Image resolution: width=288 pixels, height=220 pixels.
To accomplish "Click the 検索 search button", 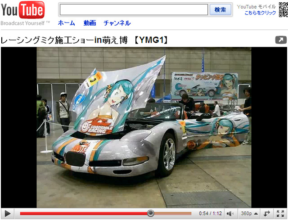I will [x=220, y=9].
